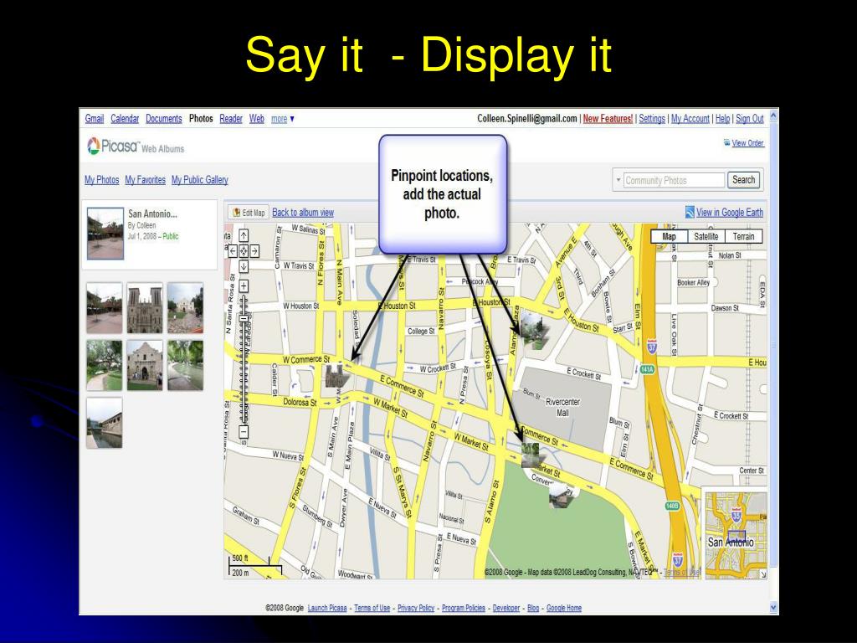Open Gmail from the top bar

click(x=94, y=119)
